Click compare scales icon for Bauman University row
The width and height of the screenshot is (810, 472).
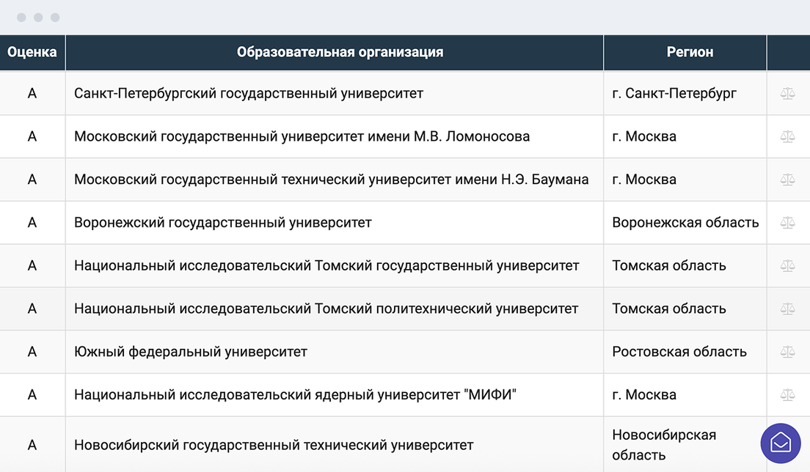787,180
